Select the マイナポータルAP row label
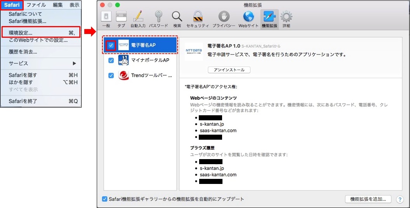This screenshot has height=208, width=410. point(150,61)
